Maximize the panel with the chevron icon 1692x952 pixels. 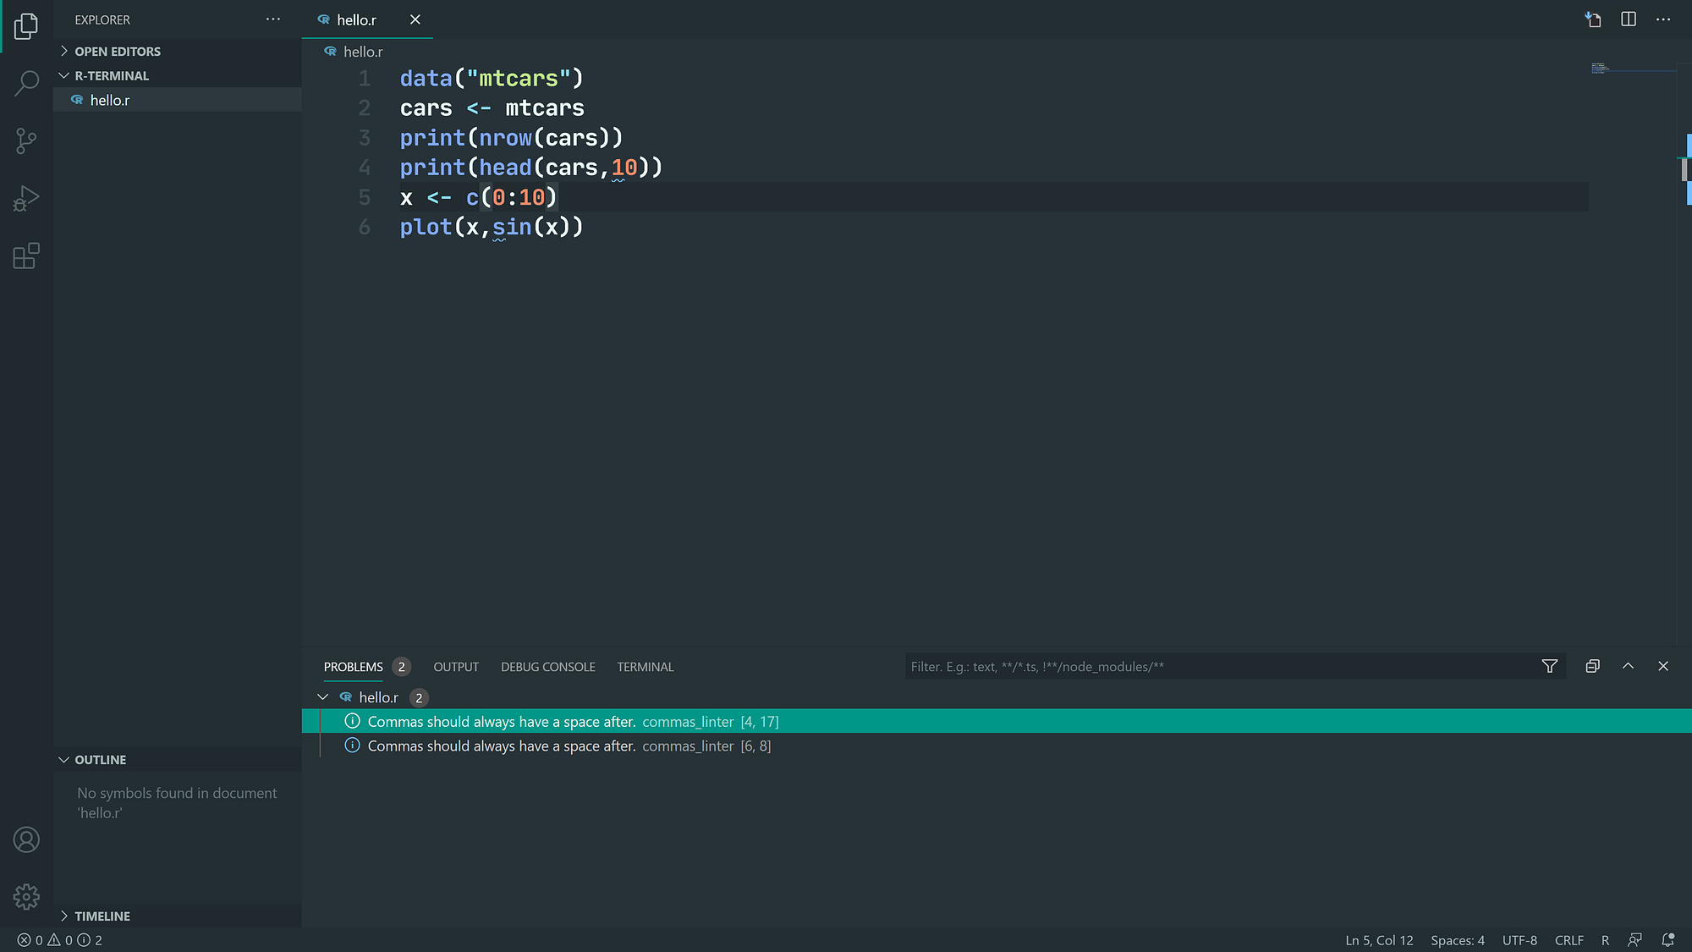pos(1628,666)
